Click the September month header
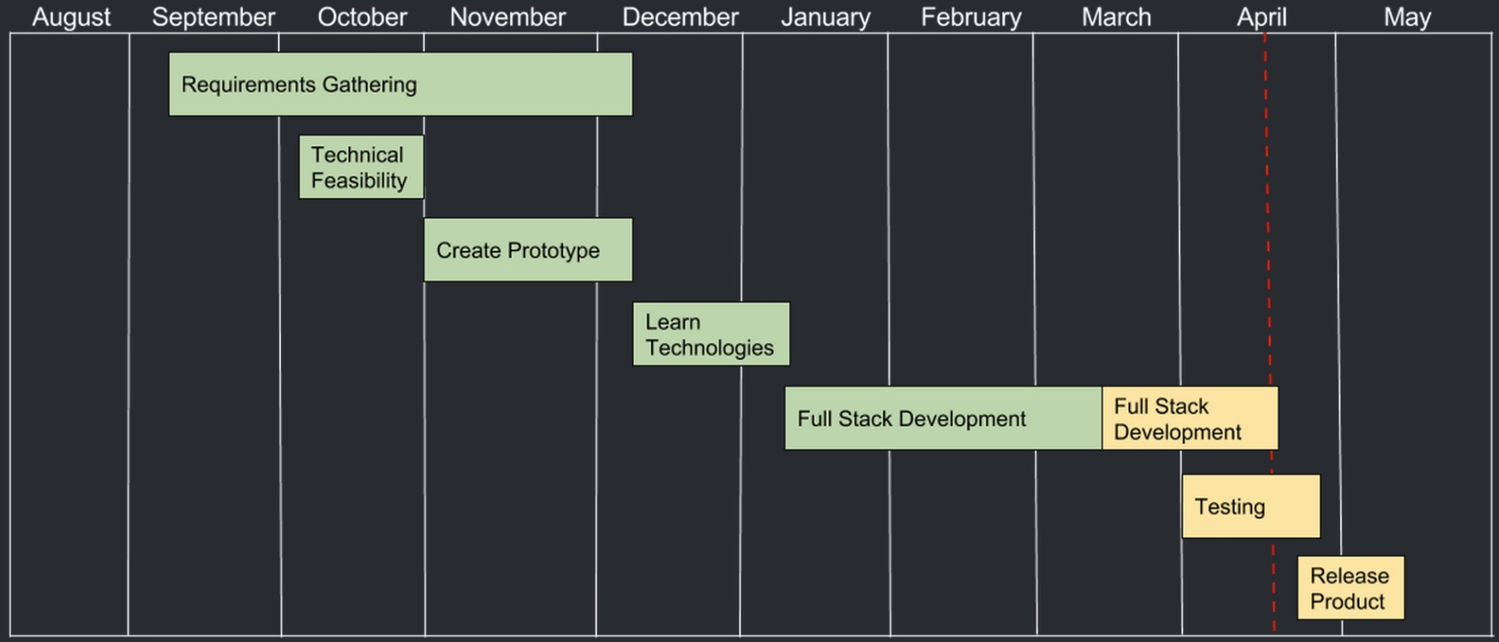Image resolution: width=1499 pixels, height=642 pixels. click(x=214, y=17)
